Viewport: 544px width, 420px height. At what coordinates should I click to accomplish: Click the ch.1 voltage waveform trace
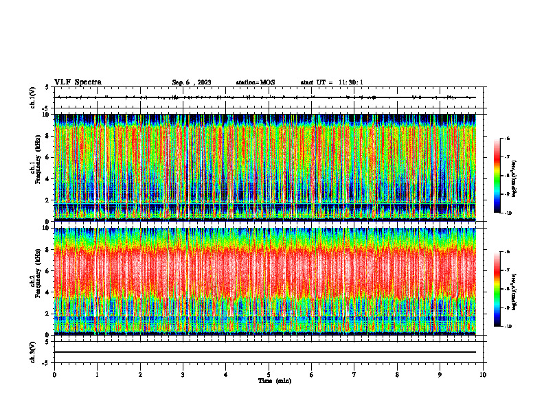(265, 97)
